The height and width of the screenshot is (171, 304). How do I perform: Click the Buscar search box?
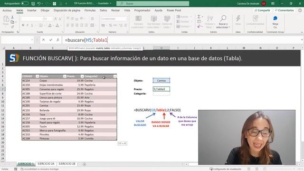pyautogui.click(x=152, y=3)
